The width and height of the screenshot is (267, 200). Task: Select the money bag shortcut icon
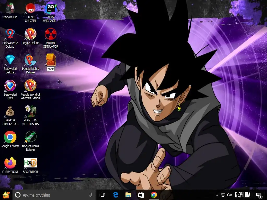click(10, 111)
